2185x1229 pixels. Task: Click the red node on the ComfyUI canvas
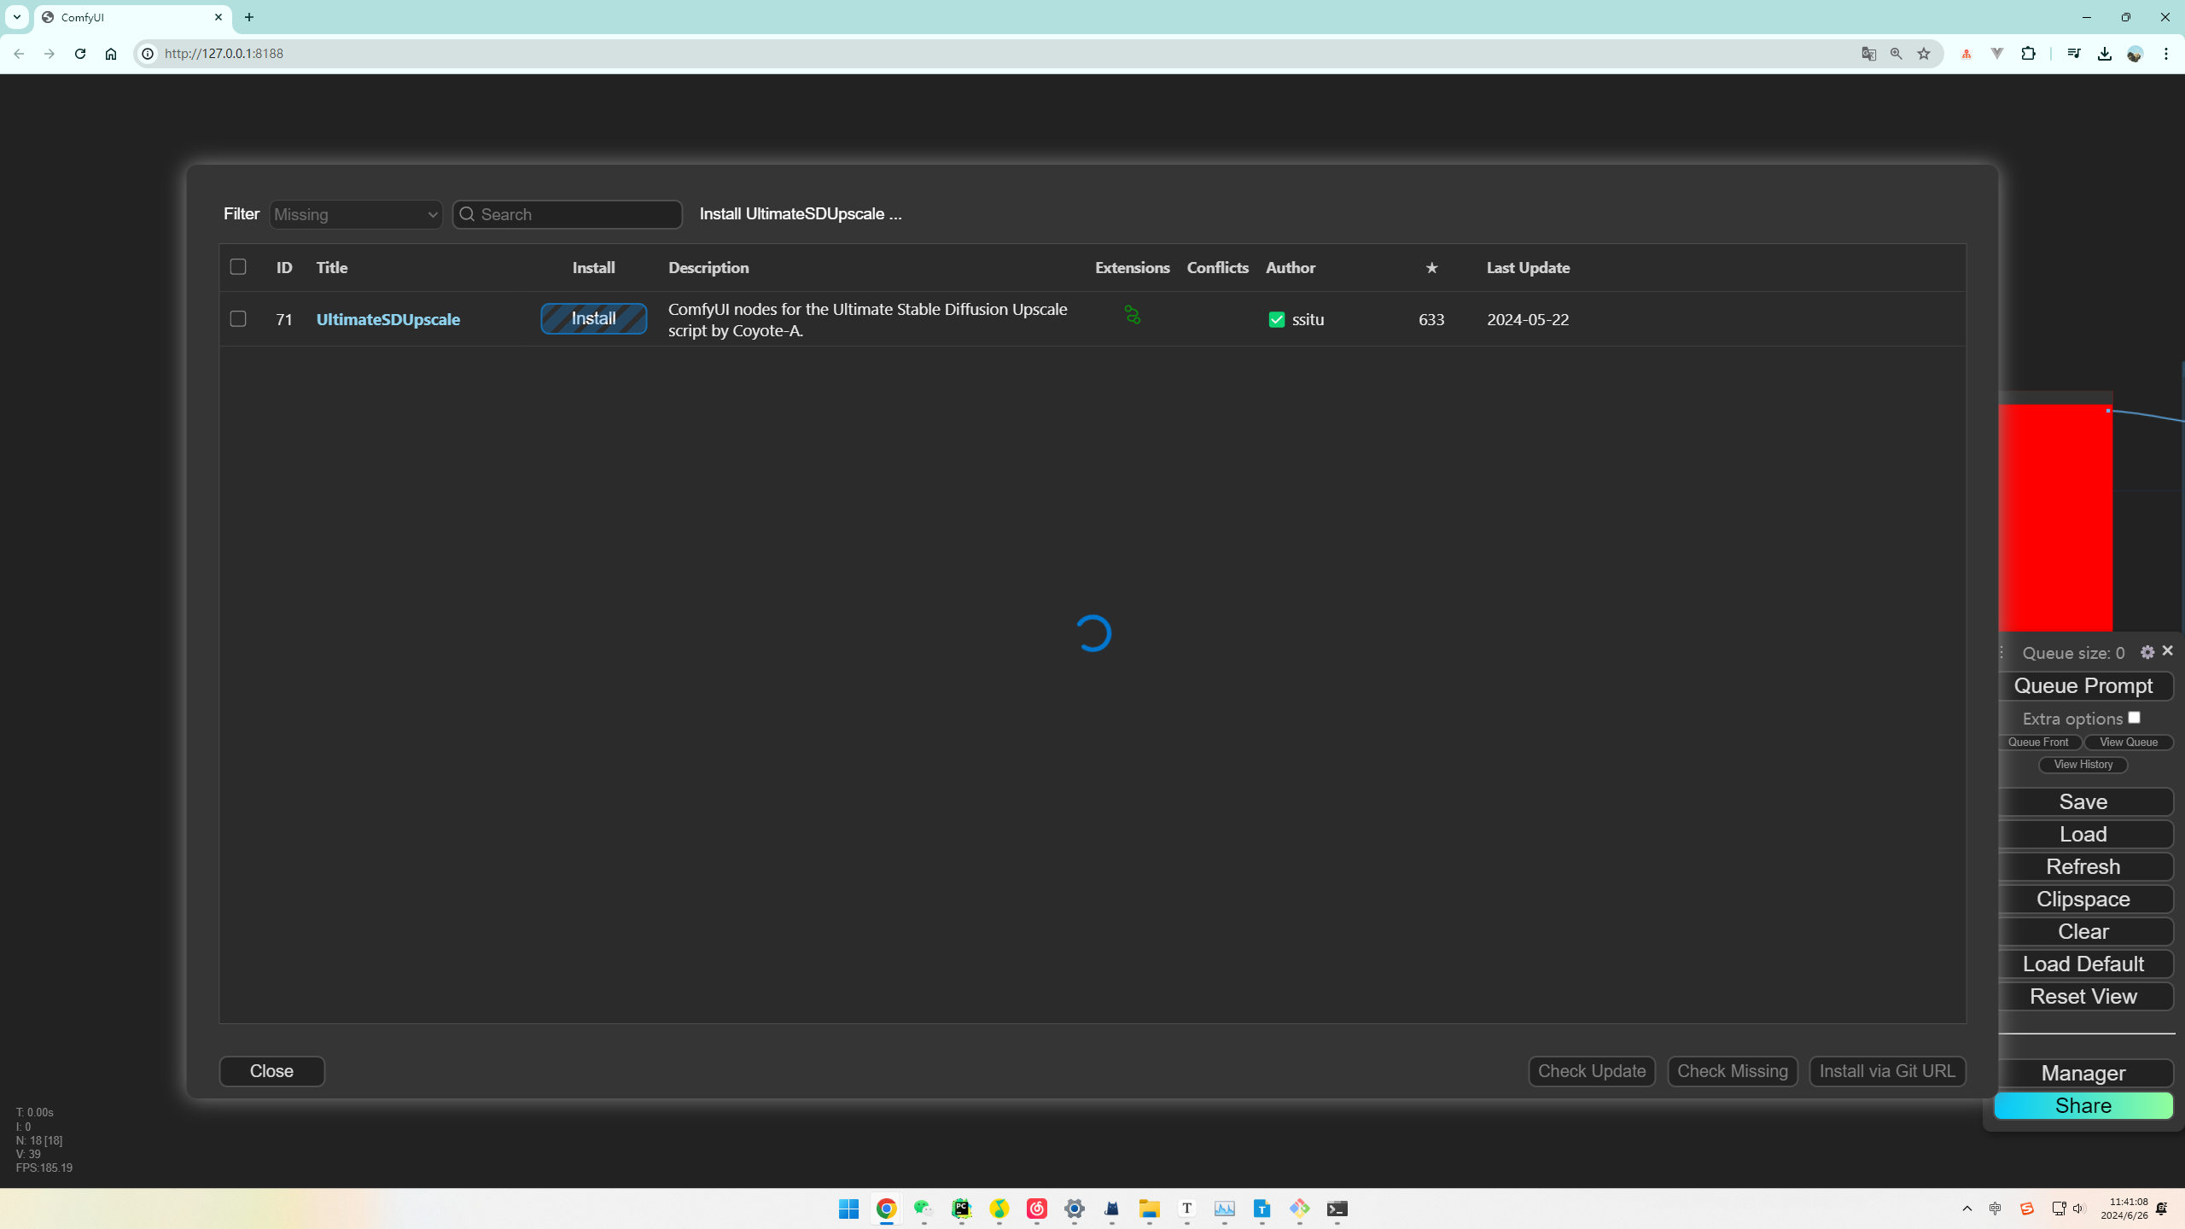pos(2055,518)
